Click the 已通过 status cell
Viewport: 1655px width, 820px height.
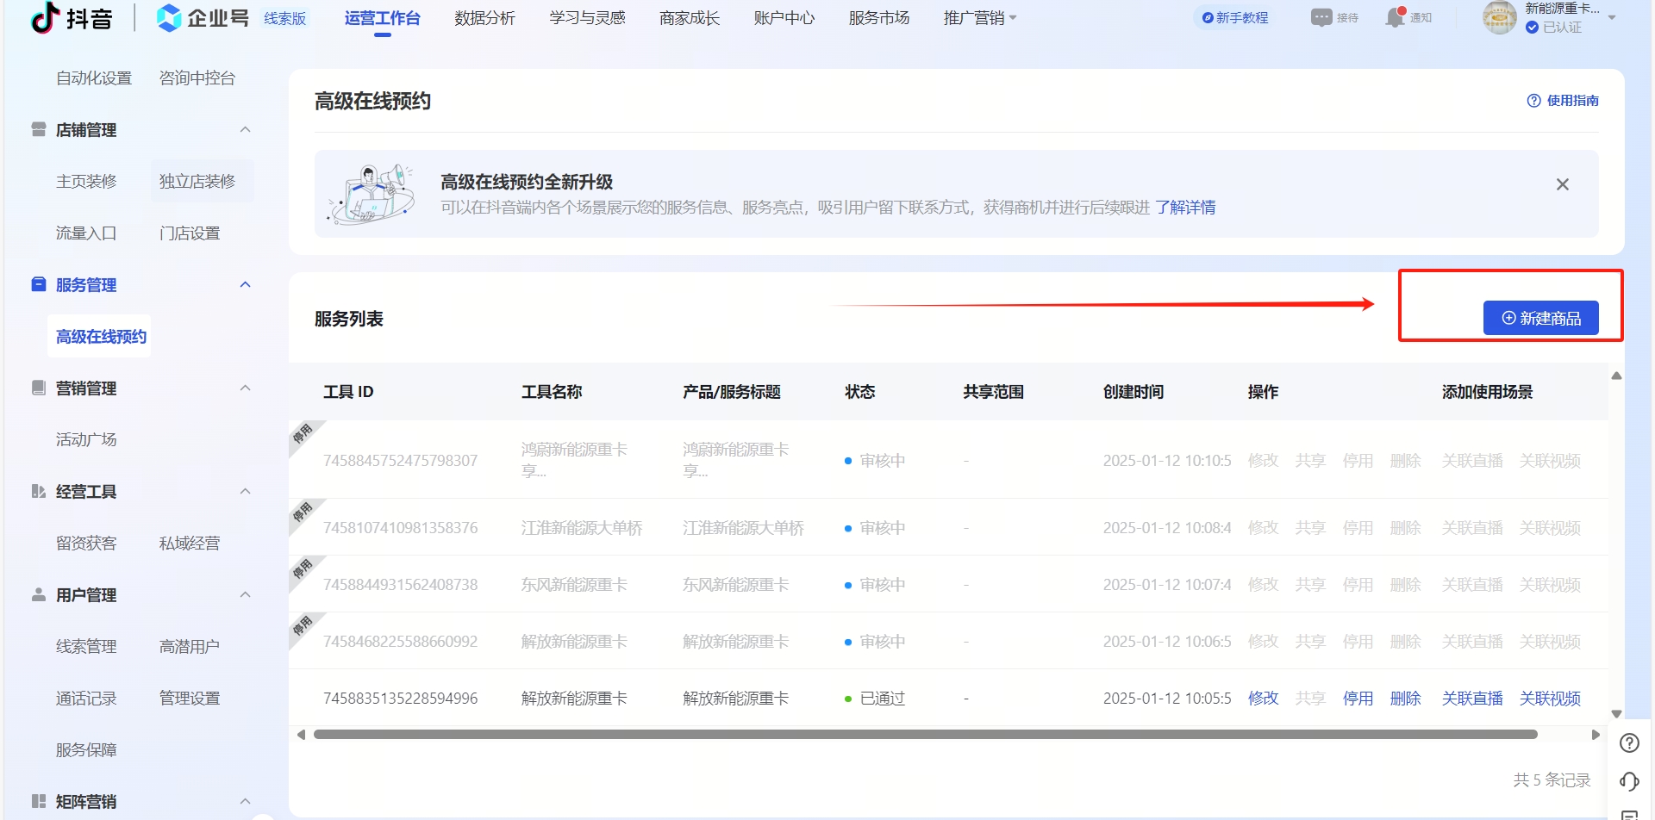[875, 699]
